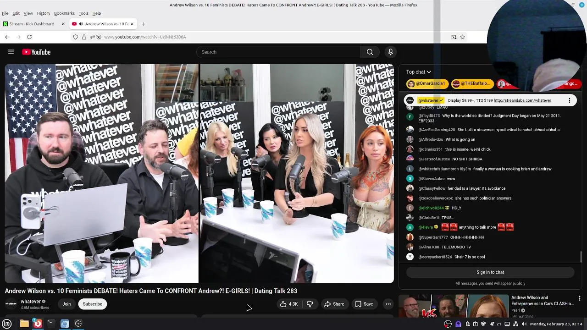
Task: Open the YouTube hamburger guide menu
Action: pos(11,52)
